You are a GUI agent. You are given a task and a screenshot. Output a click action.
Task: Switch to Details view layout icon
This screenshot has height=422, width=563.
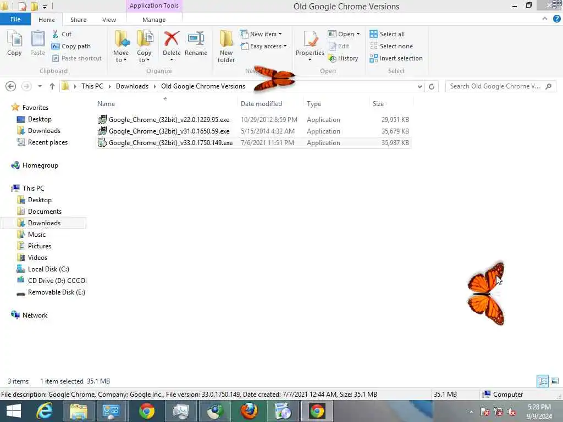543,381
